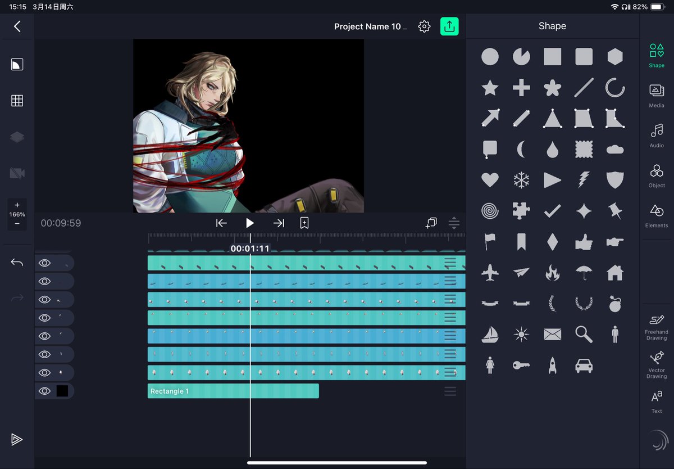The image size is (674, 469).
Task: Insert the snowflake shape
Action: 521,180
